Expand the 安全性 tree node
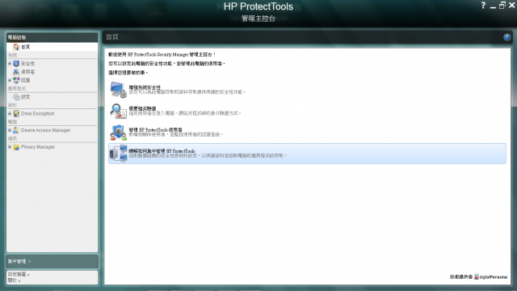Viewport: 517px width, 291px height. point(10,63)
